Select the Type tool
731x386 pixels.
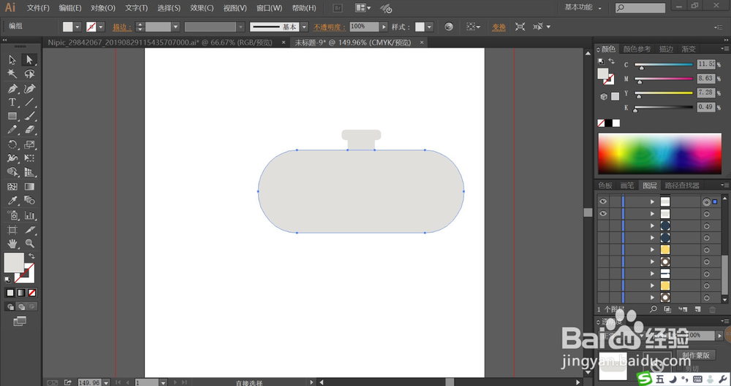pyautogui.click(x=12, y=102)
